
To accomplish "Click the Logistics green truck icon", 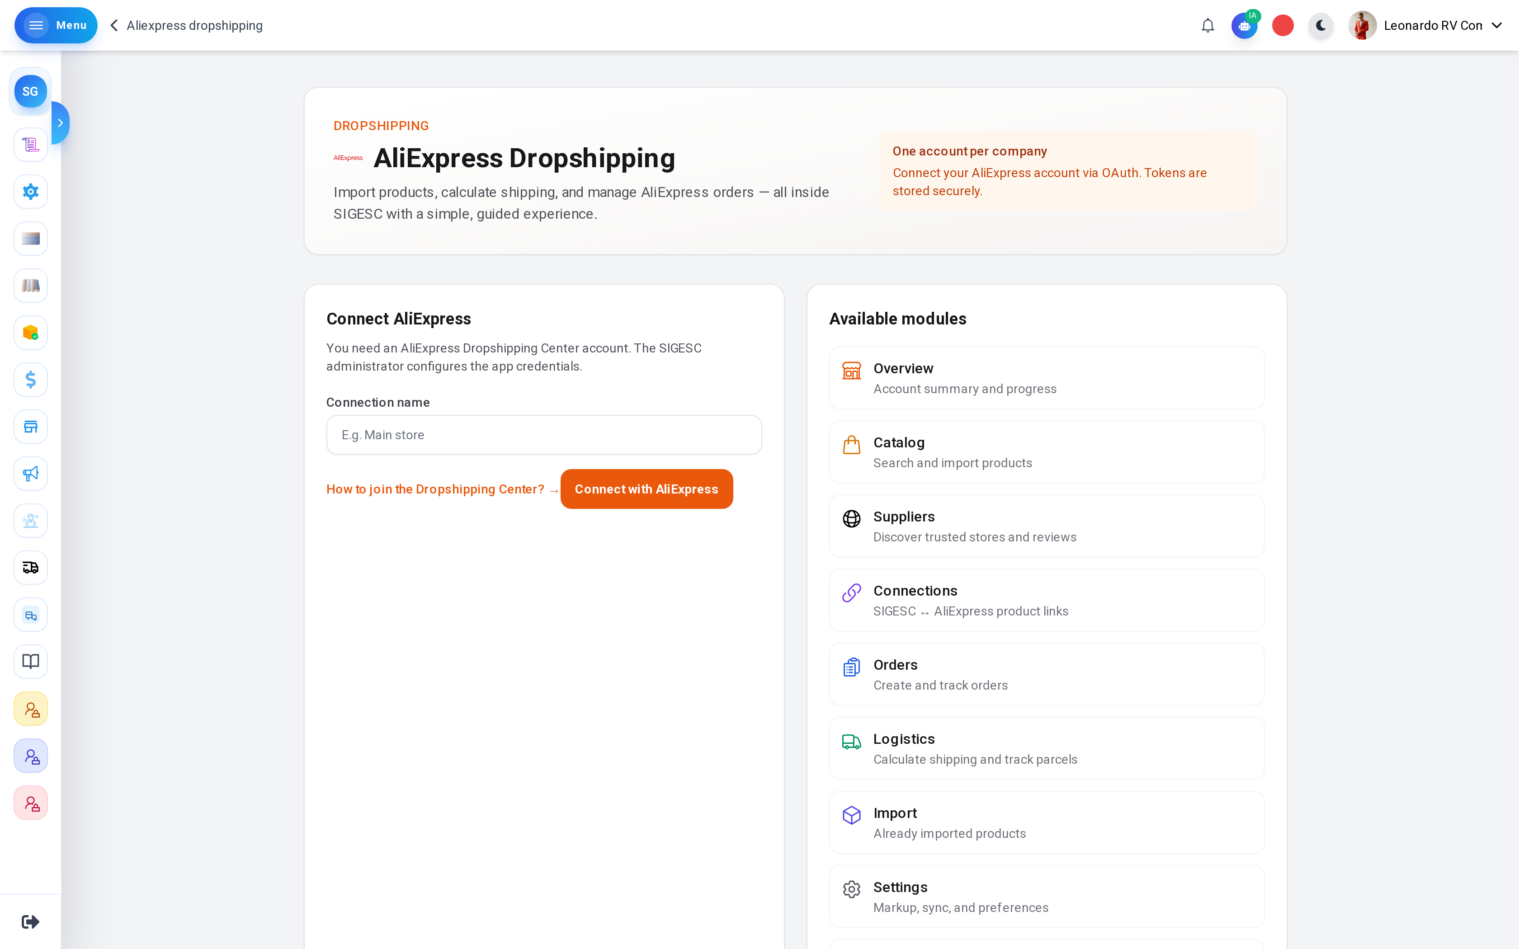I will click(x=851, y=741).
